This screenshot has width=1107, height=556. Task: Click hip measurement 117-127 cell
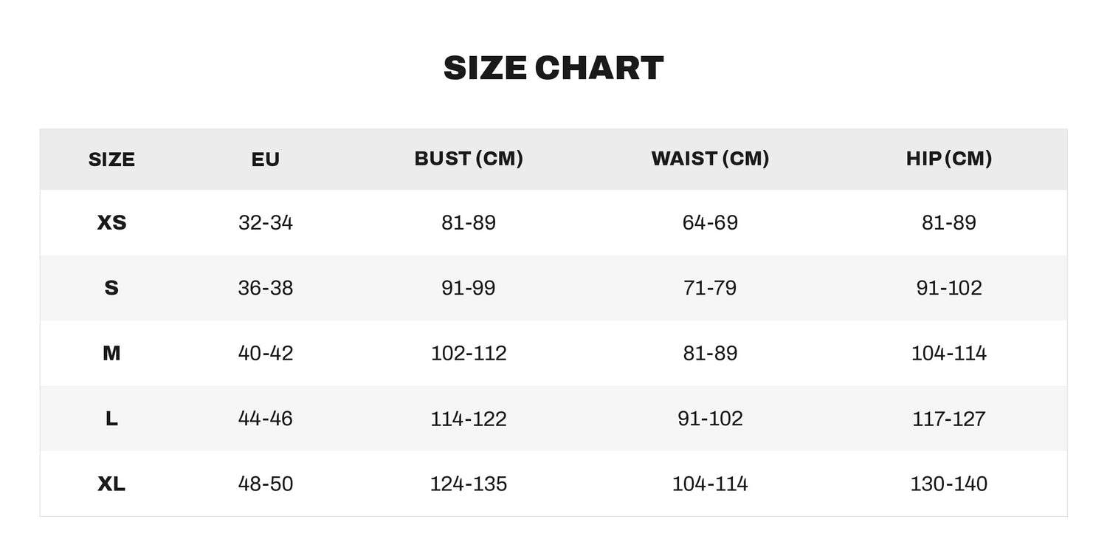coord(949,419)
